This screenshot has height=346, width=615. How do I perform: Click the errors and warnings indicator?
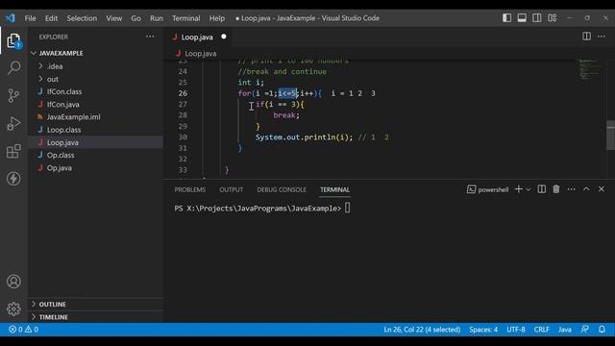[23, 330]
